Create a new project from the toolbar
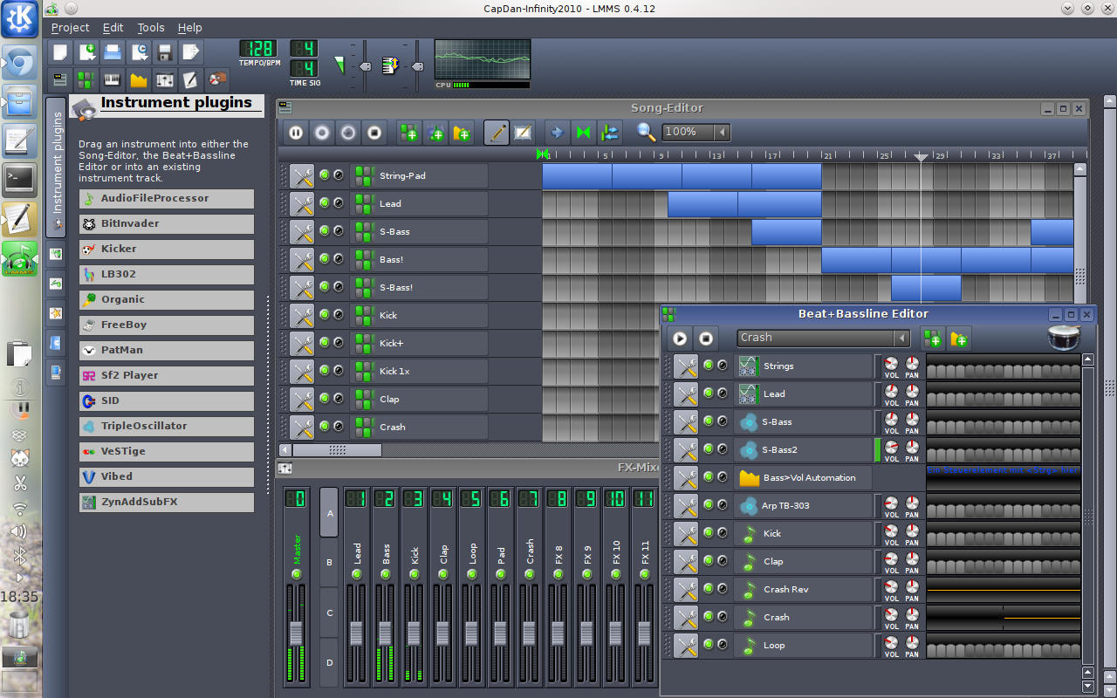Viewport: 1117px width, 698px height. 58,52
